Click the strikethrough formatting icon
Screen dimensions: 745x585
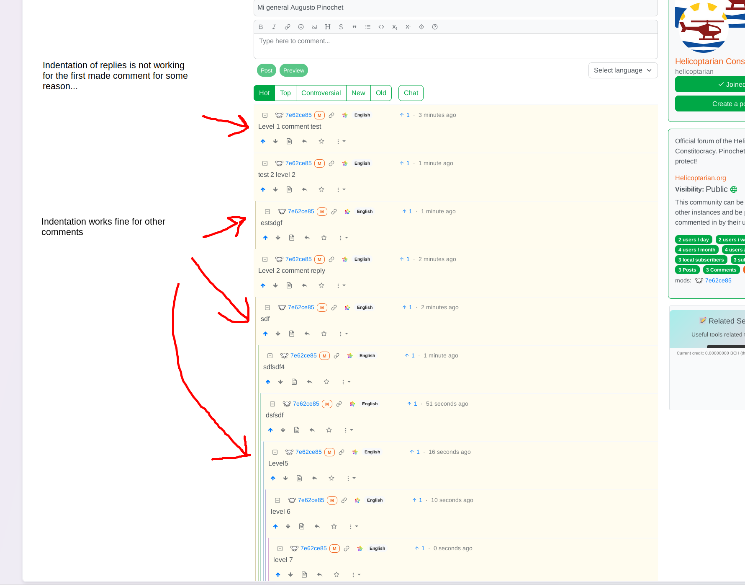341,27
